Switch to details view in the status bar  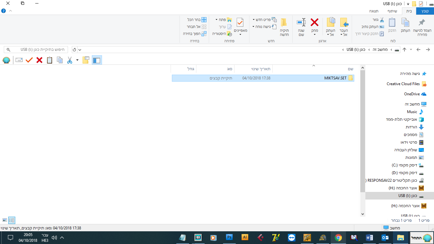12,220
